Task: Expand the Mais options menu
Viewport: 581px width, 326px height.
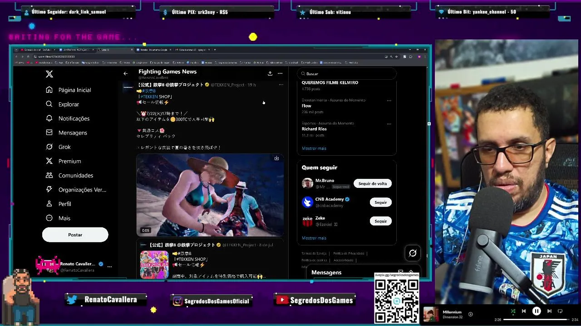Action: coord(58,218)
